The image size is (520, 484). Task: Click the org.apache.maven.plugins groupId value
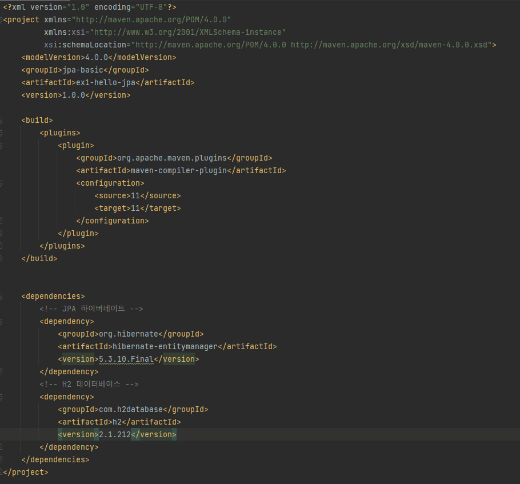pos(172,158)
